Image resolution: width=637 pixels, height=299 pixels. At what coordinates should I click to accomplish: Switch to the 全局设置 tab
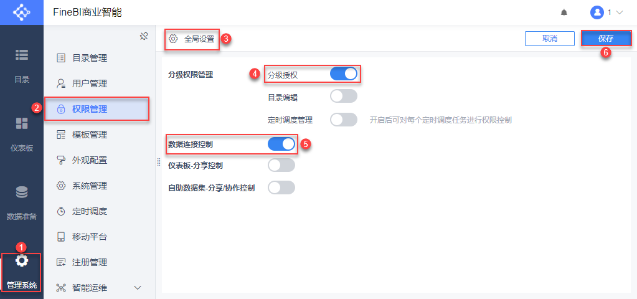point(192,39)
